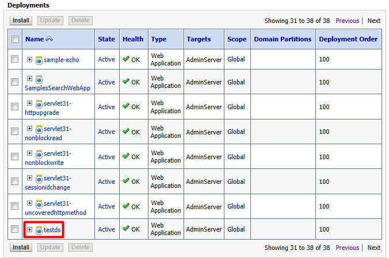Expand the sample-echo deployment node

tap(29, 59)
